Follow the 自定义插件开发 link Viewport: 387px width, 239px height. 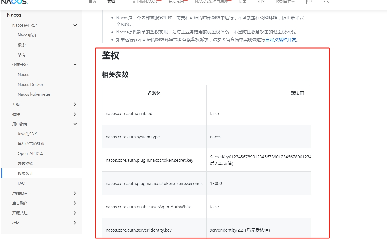[x=281, y=40]
